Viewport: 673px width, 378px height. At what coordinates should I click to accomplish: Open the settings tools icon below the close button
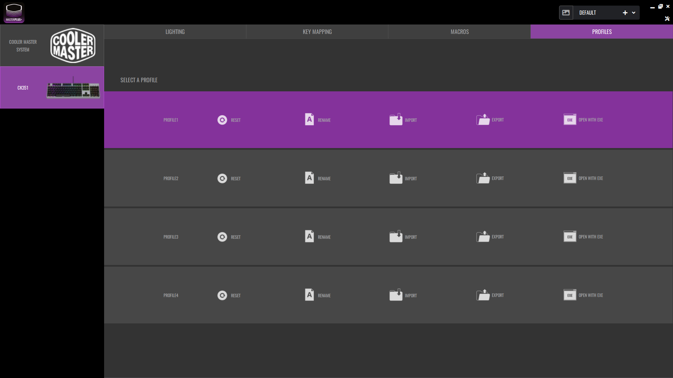667,19
